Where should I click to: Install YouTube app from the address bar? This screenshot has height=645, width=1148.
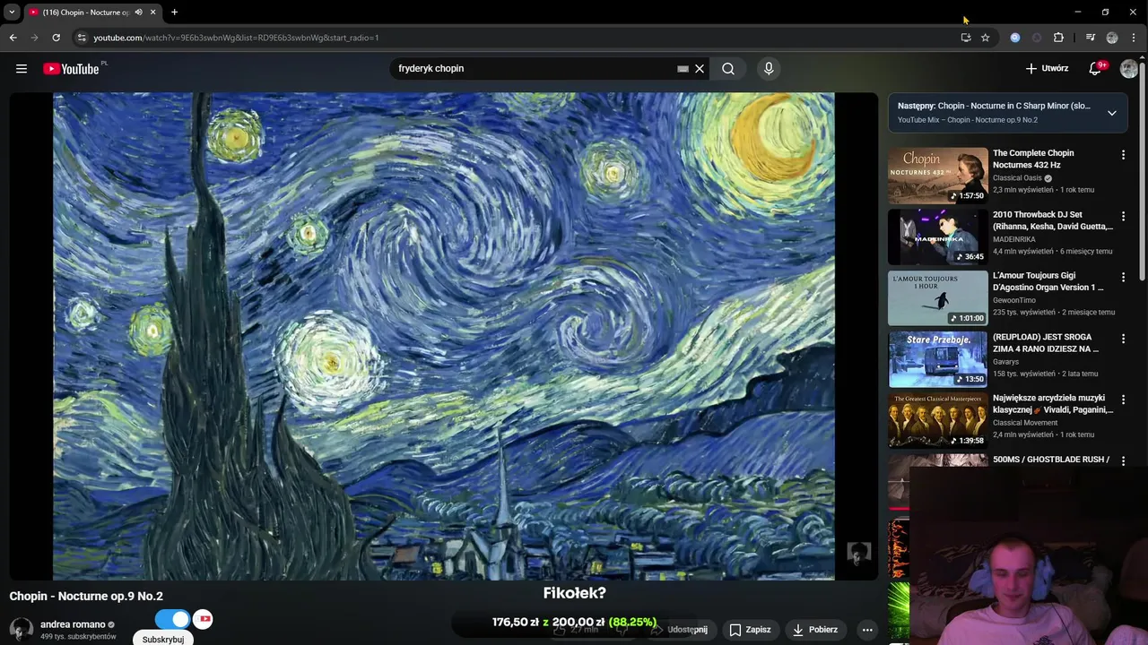(x=965, y=38)
